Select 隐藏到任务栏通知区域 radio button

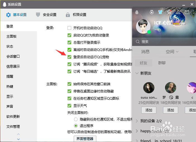click(x=76, y=119)
